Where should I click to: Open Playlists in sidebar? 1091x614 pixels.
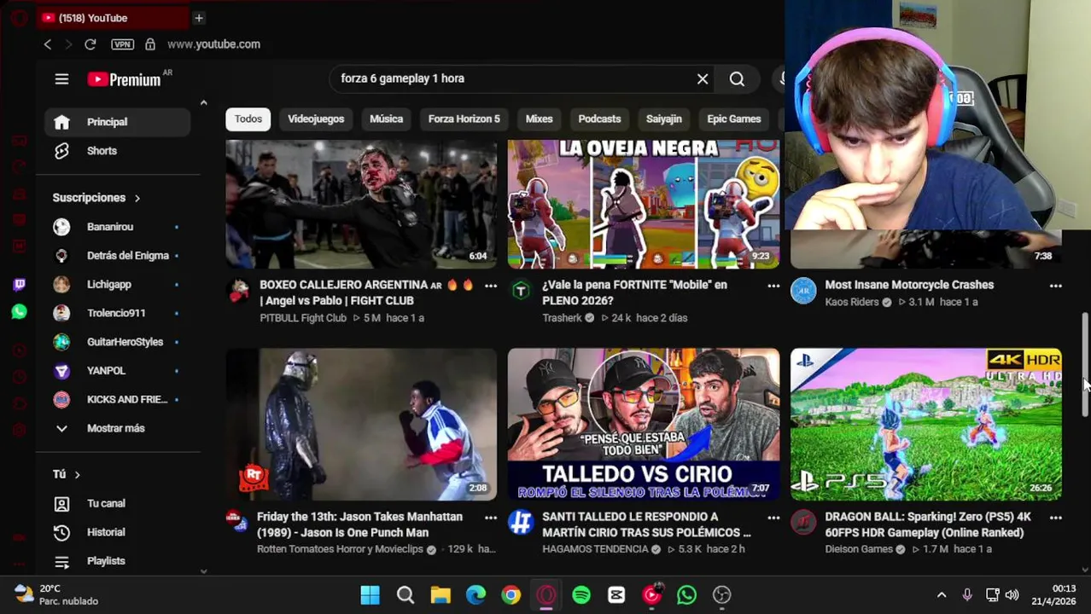point(118,561)
